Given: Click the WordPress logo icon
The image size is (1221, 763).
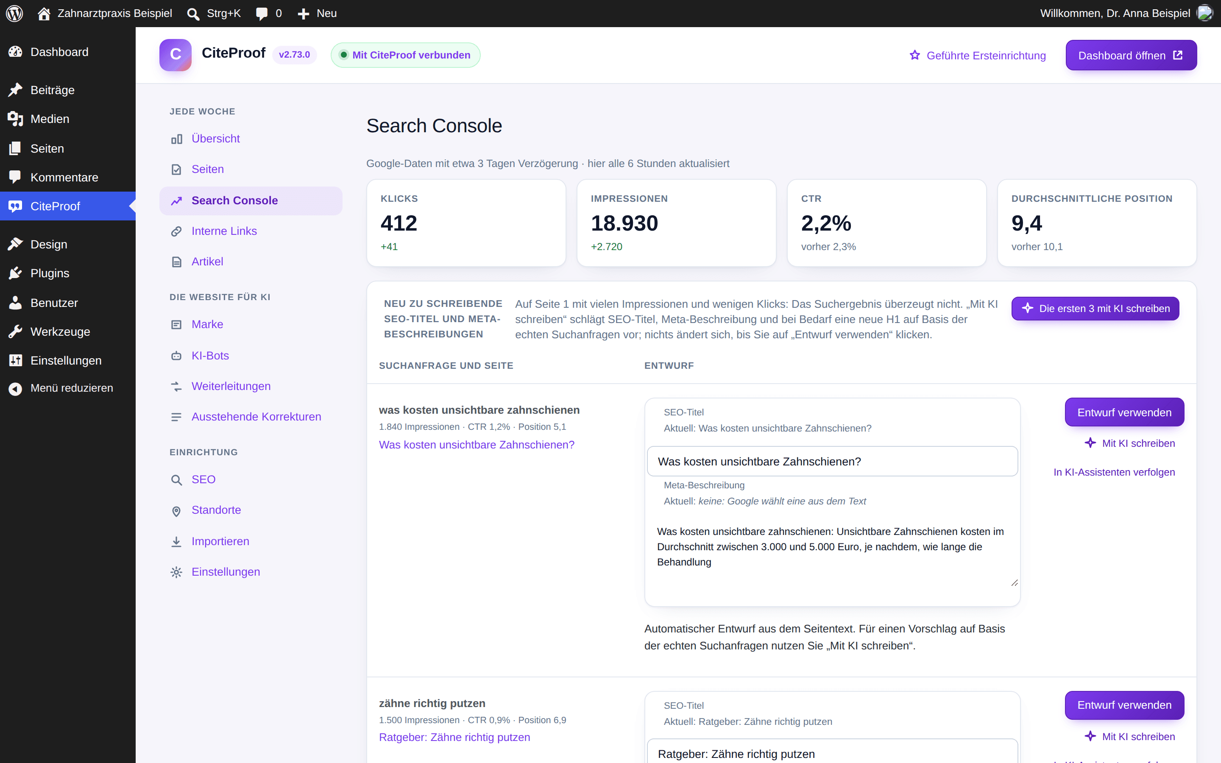Looking at the screenshot, I should [15, 14].
